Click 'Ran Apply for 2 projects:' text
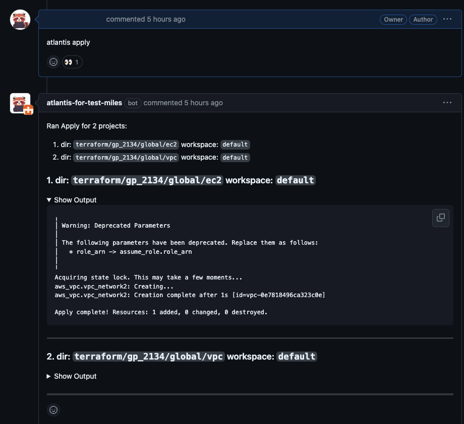Viewport: 464px width, 424px height. (87, 126)
